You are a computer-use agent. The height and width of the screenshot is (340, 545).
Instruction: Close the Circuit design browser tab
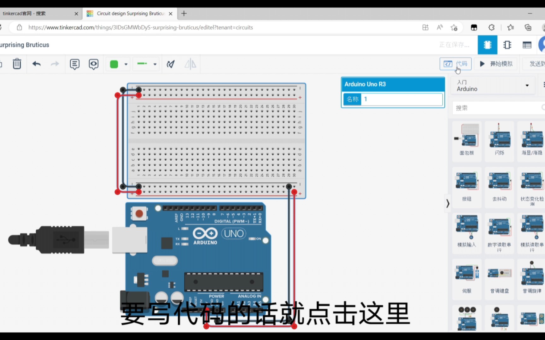[x=171, y=14]
